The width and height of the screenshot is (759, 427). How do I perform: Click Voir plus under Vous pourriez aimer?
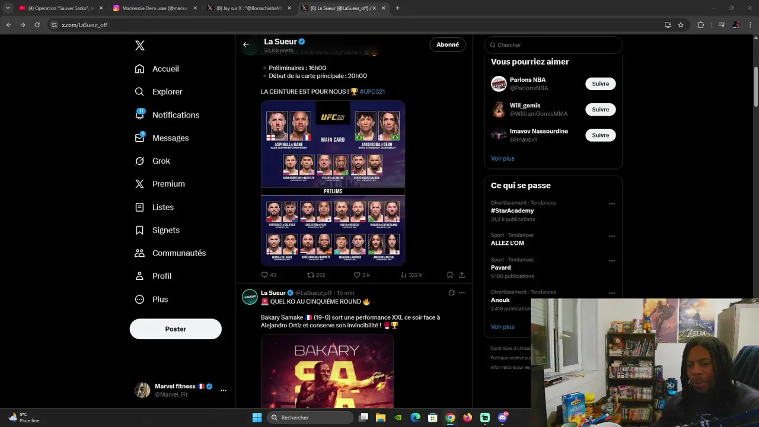coord(503,158)
